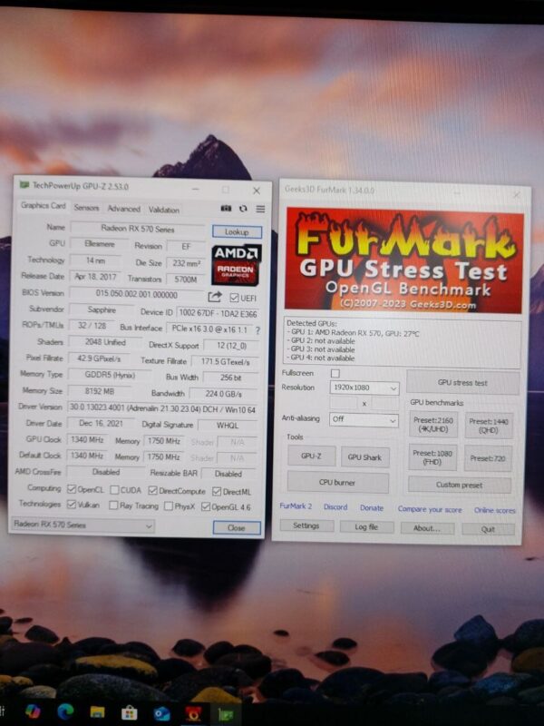
Task: Open the Online scores link
Action: [x=494, y=510]
